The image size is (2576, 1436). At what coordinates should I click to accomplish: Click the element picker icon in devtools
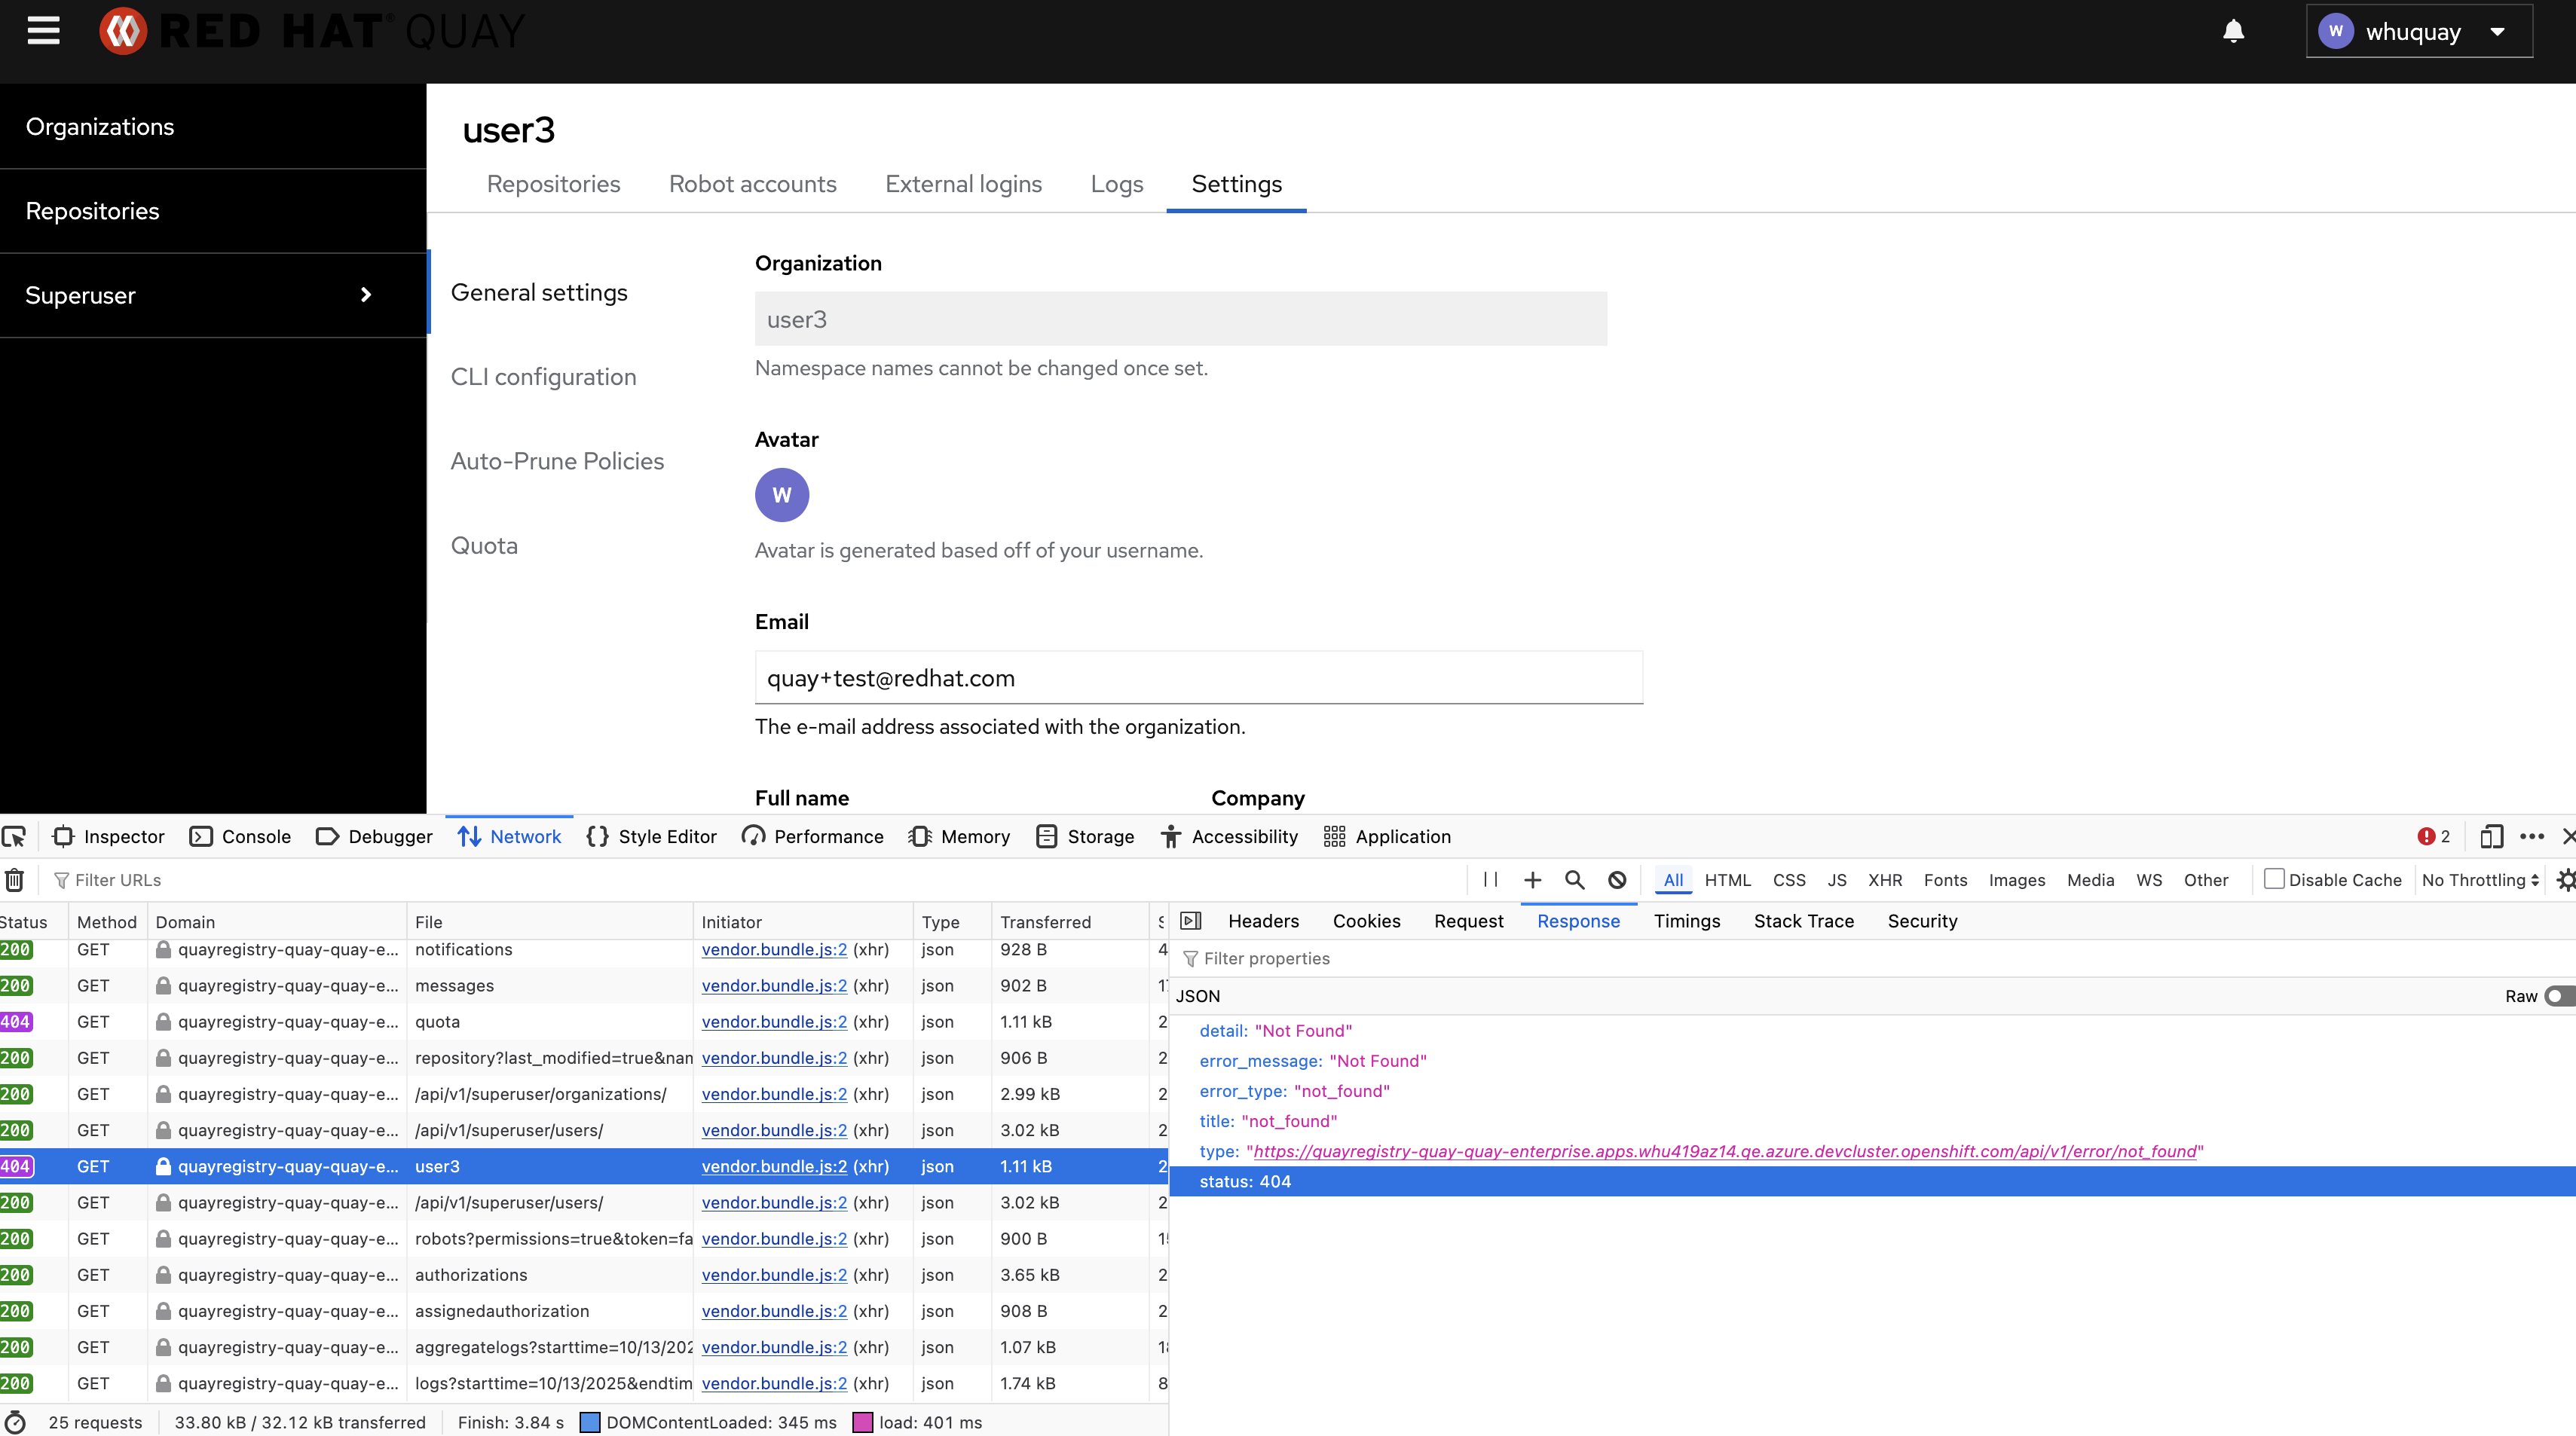[x=15, y=837]
